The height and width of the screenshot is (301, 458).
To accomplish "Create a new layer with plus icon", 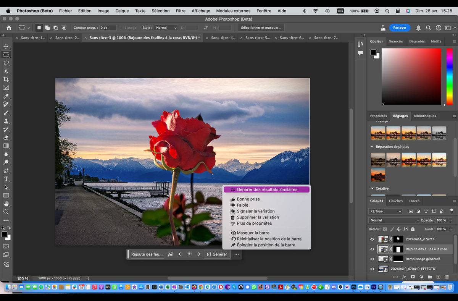I will click(438, 277).
